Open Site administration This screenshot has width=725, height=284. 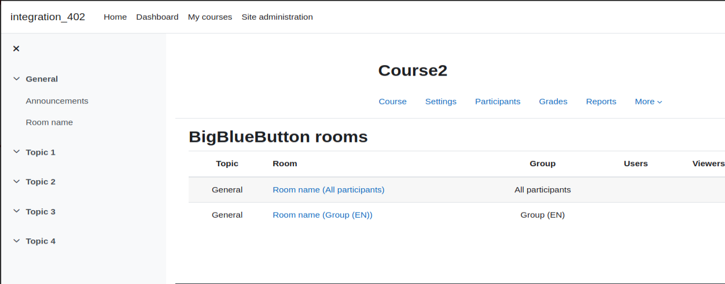point(277,17)
